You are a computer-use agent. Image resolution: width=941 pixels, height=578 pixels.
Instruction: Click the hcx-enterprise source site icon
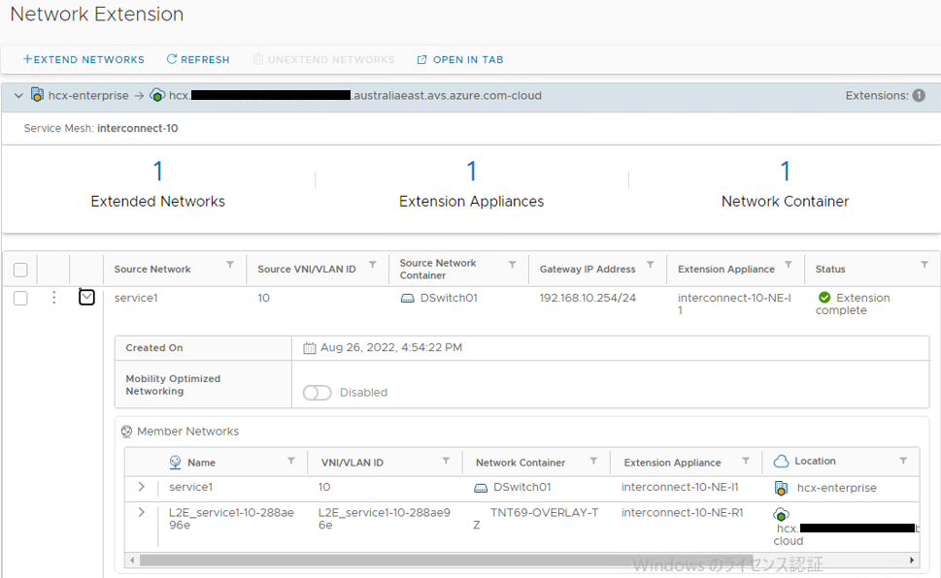click(x=37, y=95)
